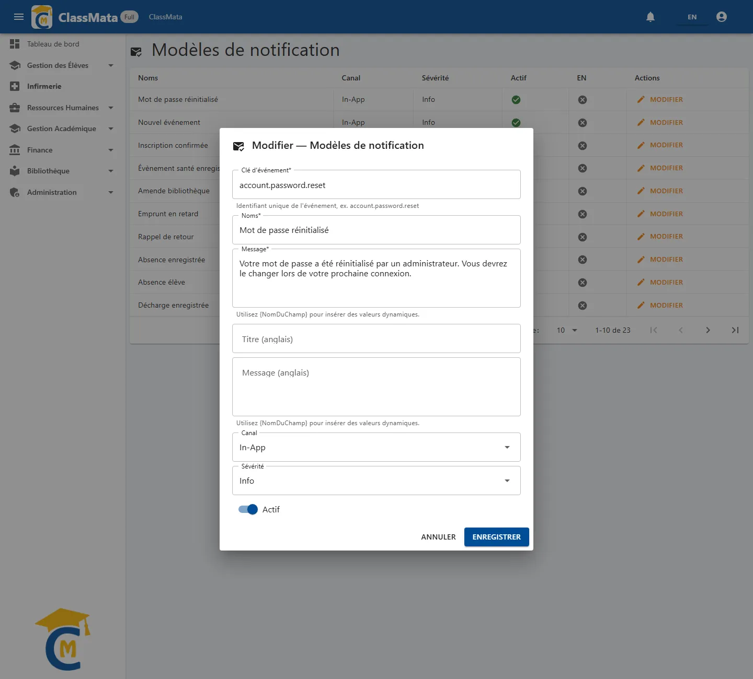Image resolution: width=753 pixels, height=679 pixels.
Task: Click ANNULER to cancel editing
Action: click(x=438, y=537)
